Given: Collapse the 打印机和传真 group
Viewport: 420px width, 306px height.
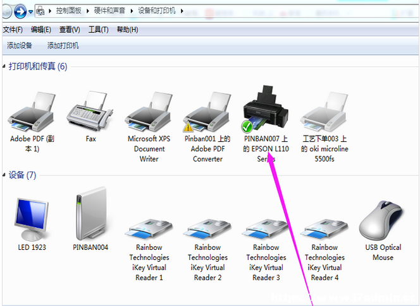Looking at the screenshot, I should 4,66.
